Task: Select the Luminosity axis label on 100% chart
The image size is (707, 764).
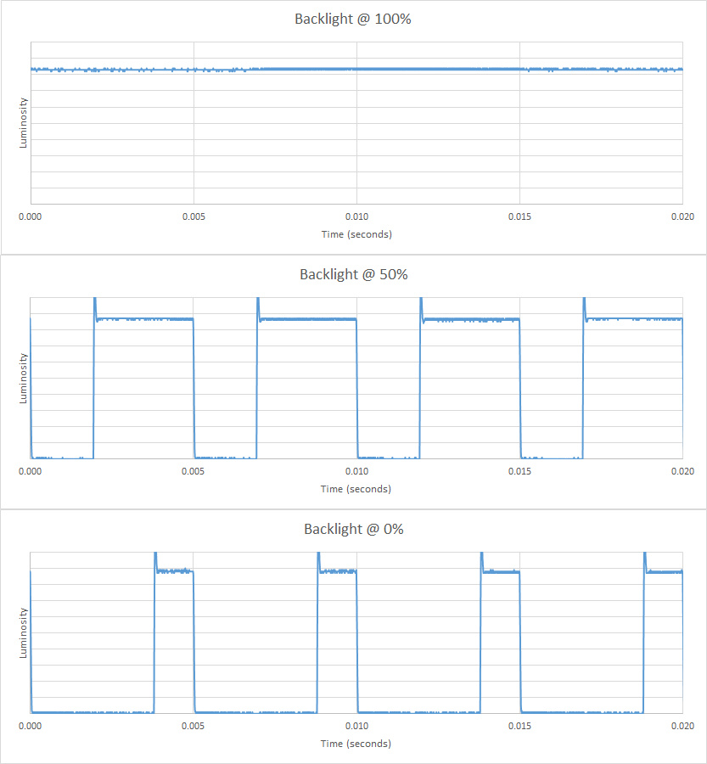Action: point(24,123)
